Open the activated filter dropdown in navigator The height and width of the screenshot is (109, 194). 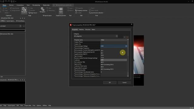click(x=20, y=26)
